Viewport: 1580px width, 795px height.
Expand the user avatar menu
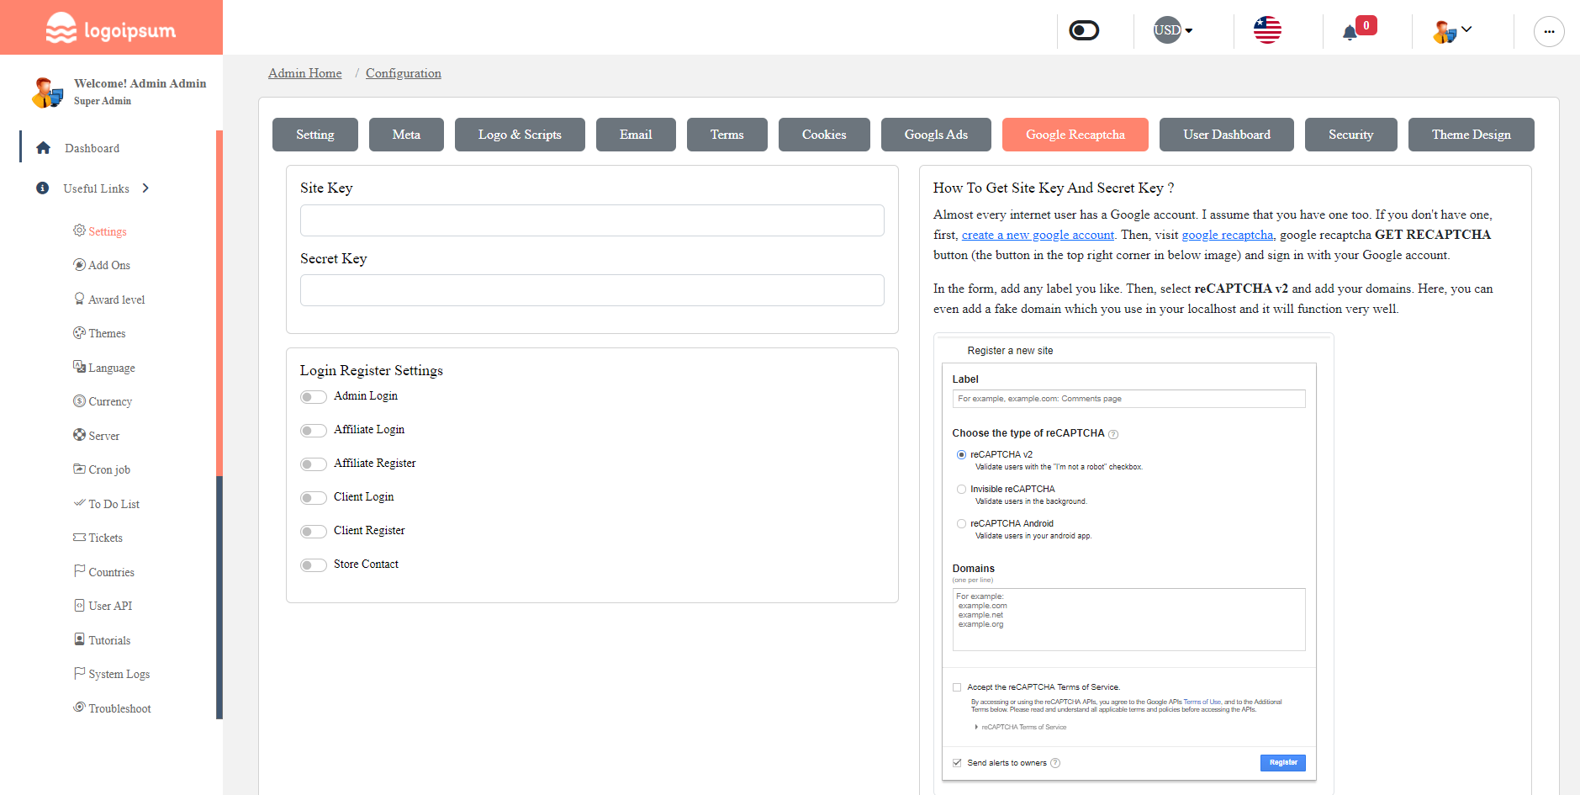1453,30
